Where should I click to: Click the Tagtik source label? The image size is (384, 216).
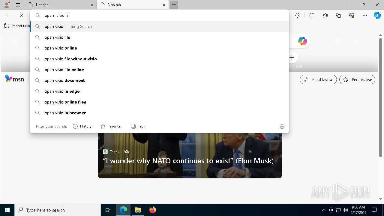[x=114, y=152]
